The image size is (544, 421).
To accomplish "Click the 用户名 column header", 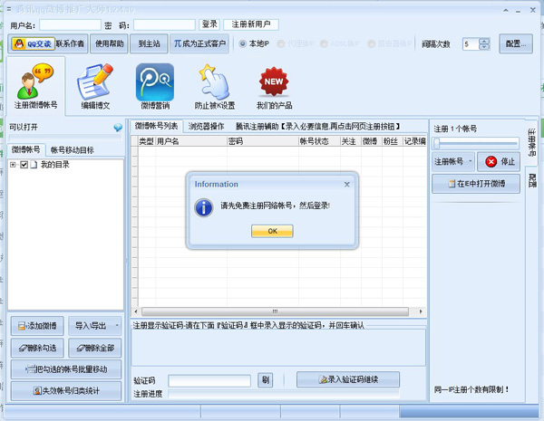I will pyautogui.click(x=191, y=141).
